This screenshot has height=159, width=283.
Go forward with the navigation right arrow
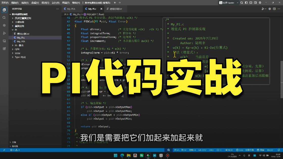click(120, 3)
